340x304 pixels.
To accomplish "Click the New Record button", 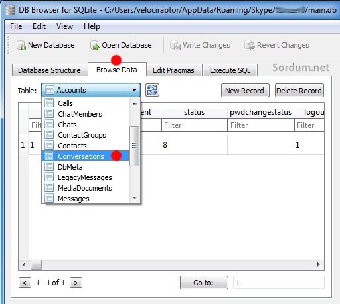I will [x=245, y=91].
